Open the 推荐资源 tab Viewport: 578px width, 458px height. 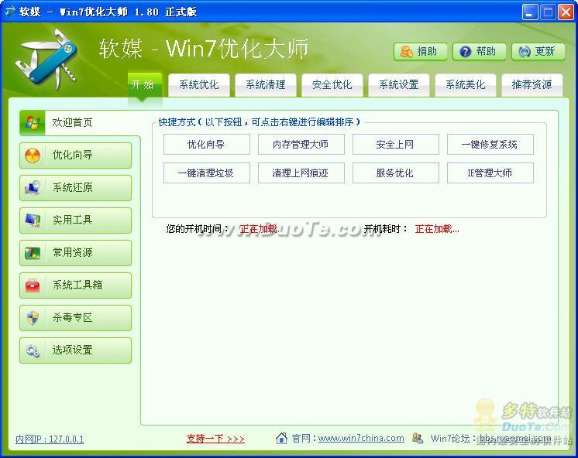coord(532,85)
